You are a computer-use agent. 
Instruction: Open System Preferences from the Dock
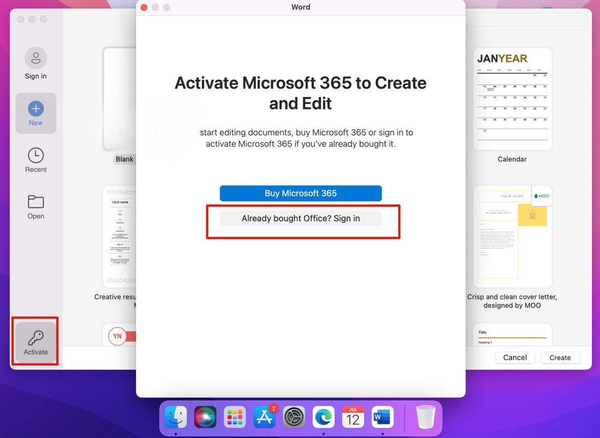[x=294, y=417]
